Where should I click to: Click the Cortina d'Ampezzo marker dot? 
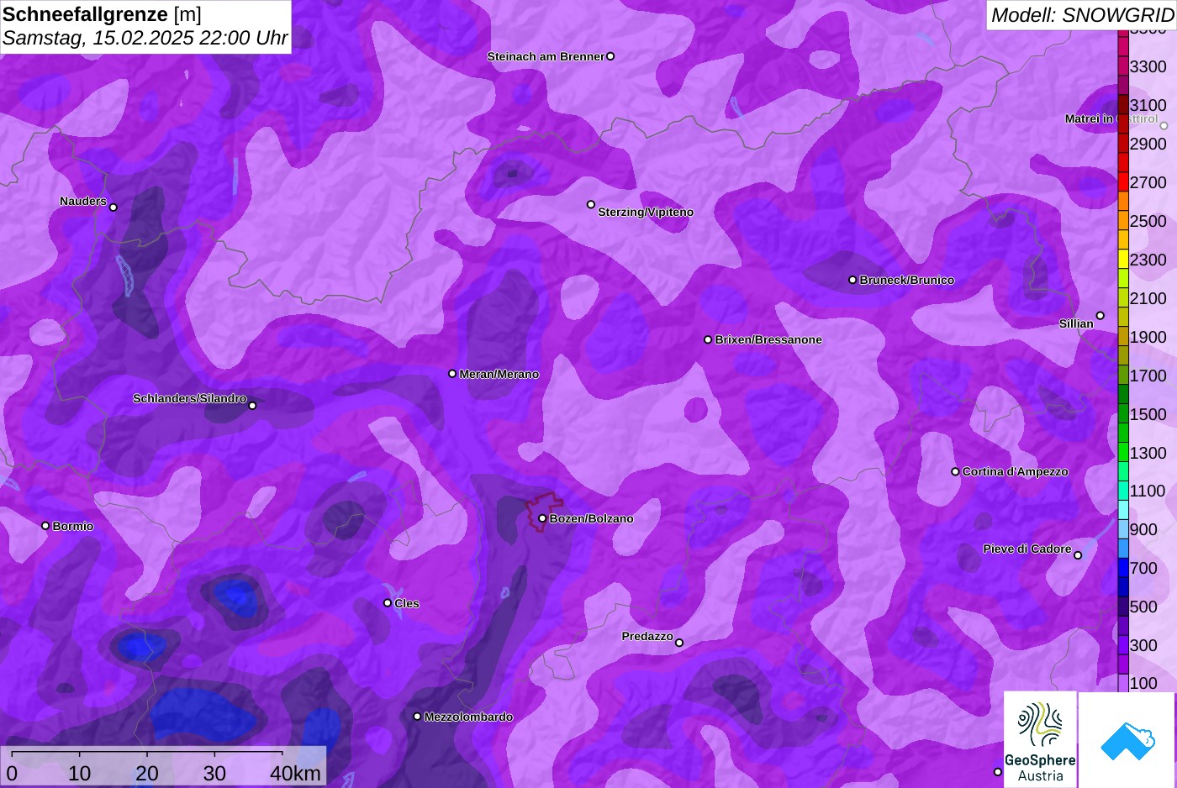click(x=955, y=471)
